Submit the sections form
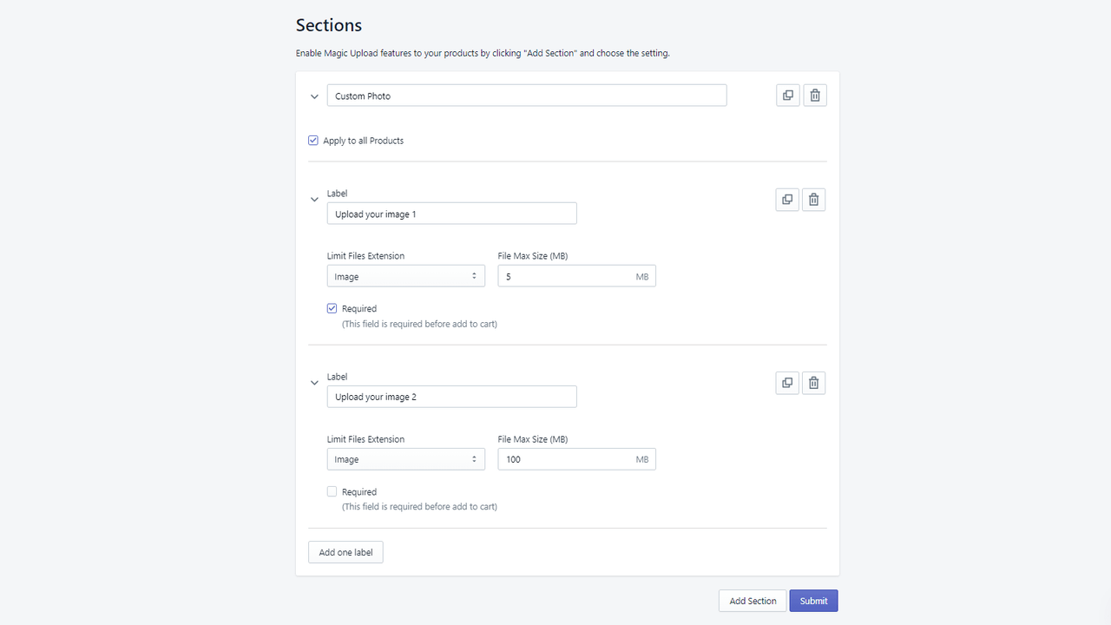Screen dimensions: 1111x625 (x=813, y=601)
